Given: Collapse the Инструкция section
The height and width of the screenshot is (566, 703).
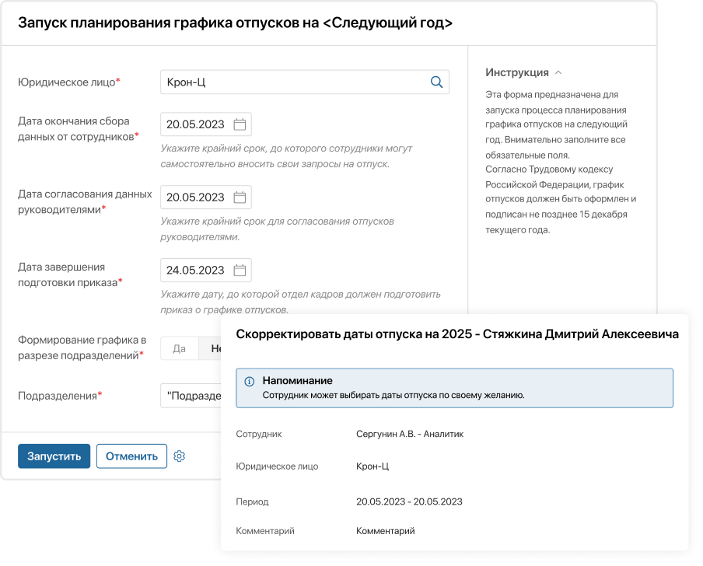Looking at the screenshot, I should 558,71.
